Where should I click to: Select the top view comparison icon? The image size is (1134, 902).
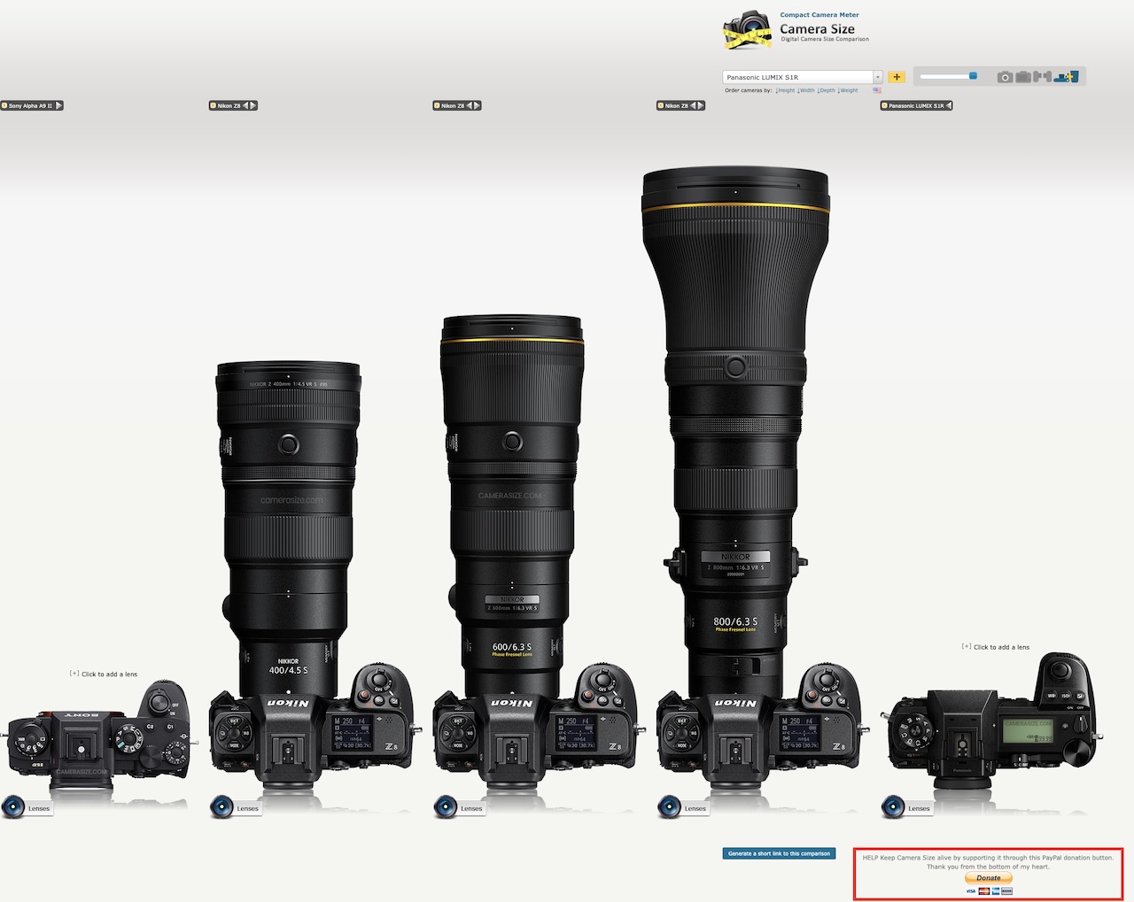[x=1066, y=77]
